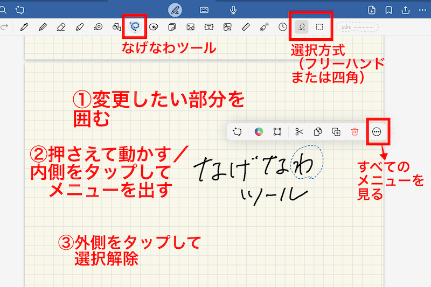Open the add page menu

point(372,10)
